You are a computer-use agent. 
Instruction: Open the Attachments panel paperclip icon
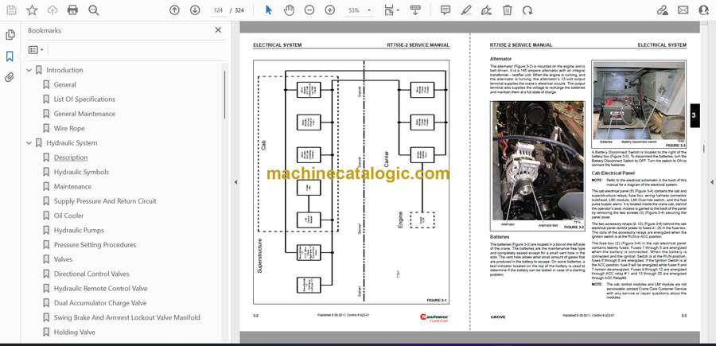tap(10, 77)
